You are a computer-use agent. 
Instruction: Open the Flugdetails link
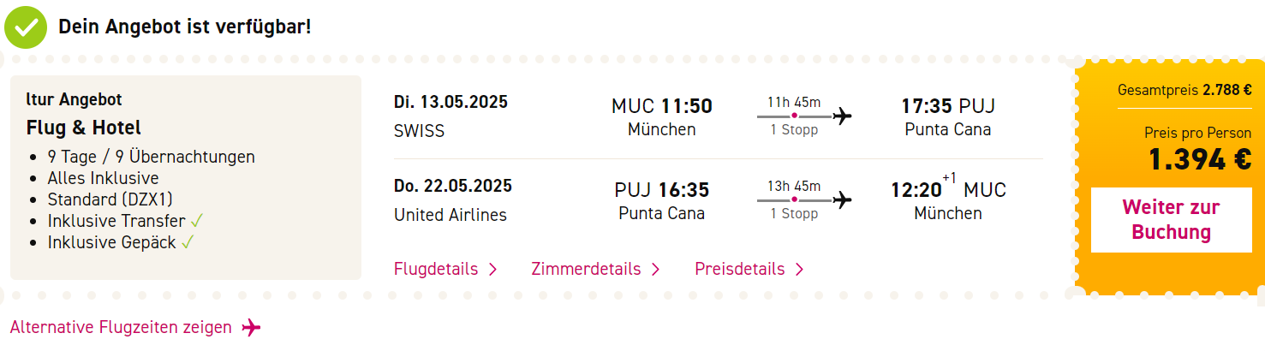click(x=436, y=269)
